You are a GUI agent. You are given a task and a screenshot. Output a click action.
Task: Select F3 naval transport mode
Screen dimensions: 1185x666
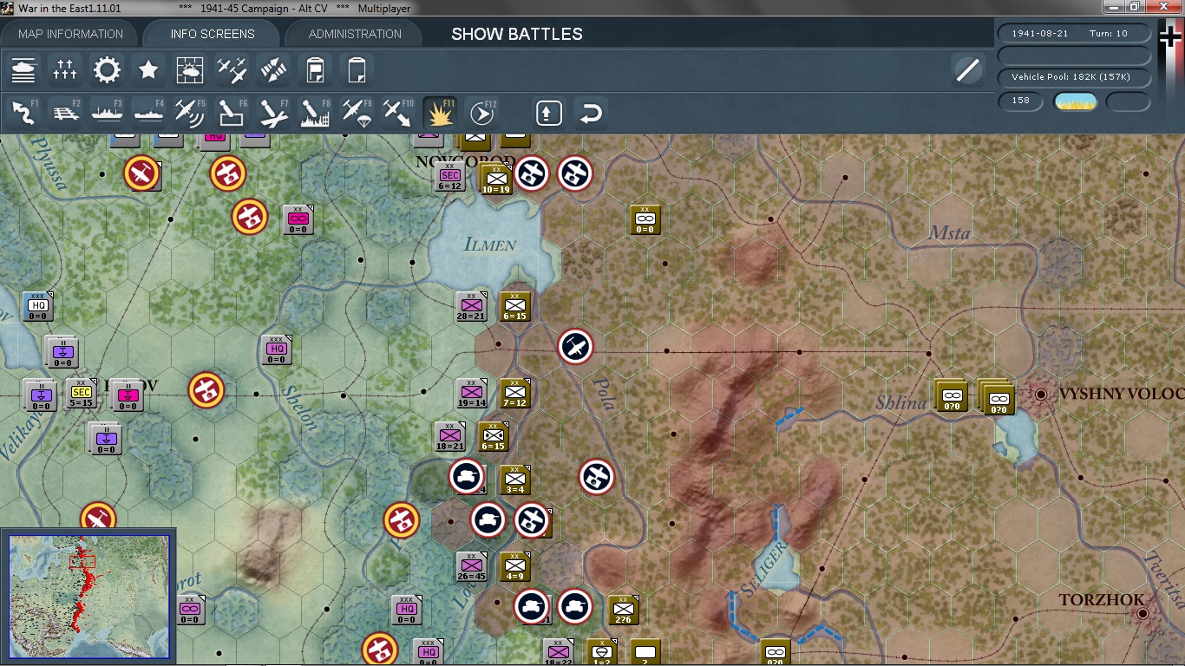pyautogui.click(x=107, y=113)
